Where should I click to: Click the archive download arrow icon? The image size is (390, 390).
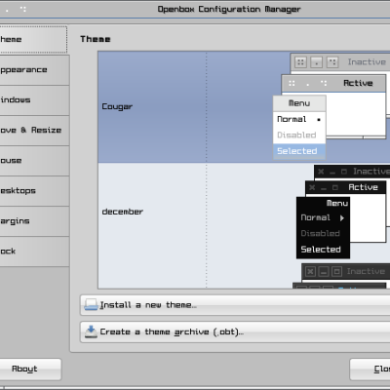pyautogui.click(x=91, y=331)
